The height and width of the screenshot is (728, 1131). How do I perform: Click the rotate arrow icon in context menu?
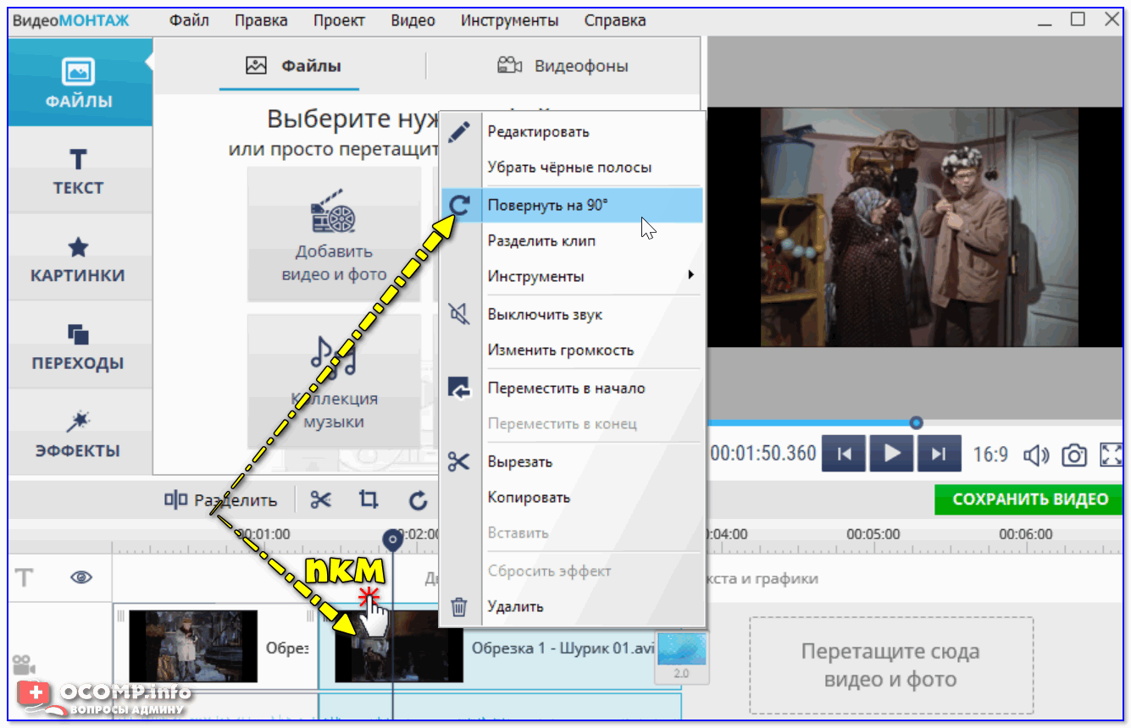click(x=459, y=205)
